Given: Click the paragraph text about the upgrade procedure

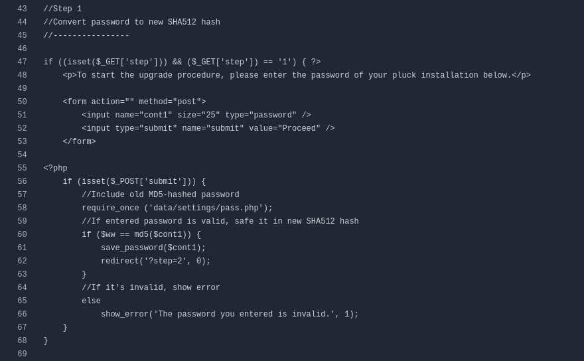Looking at the screenshot, I should 296,76.
